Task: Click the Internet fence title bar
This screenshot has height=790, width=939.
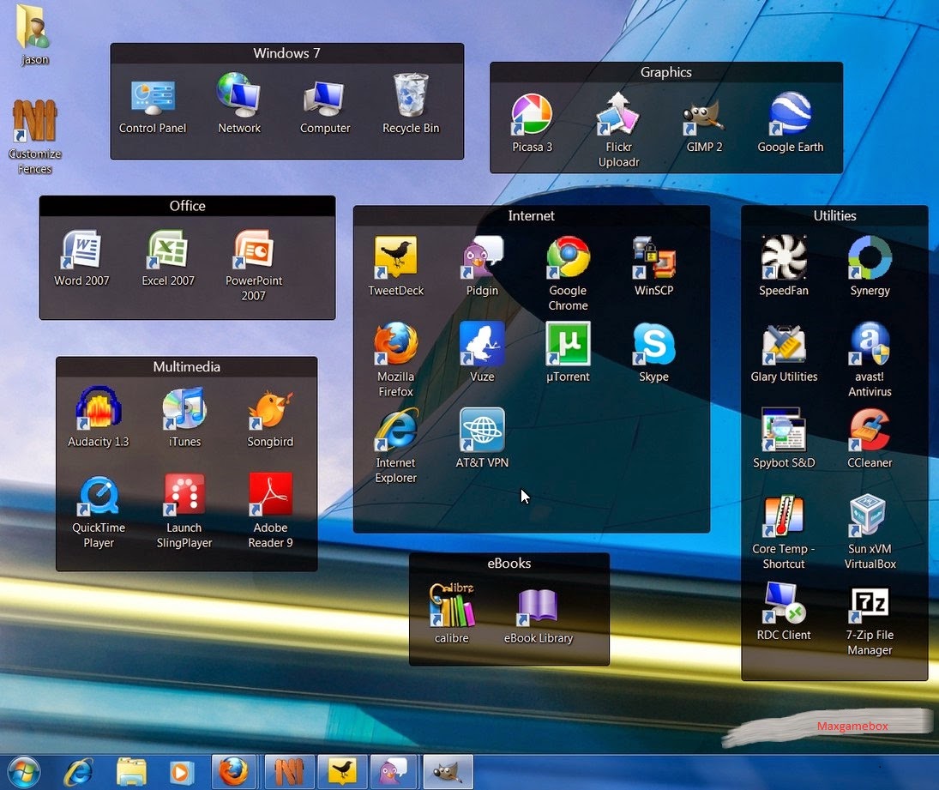Action: (532, 216)
